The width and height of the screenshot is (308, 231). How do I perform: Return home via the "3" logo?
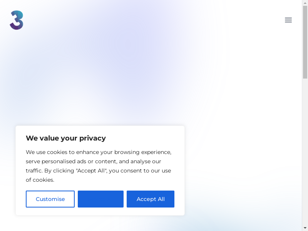pyautogui.click(x=17, y=20)
